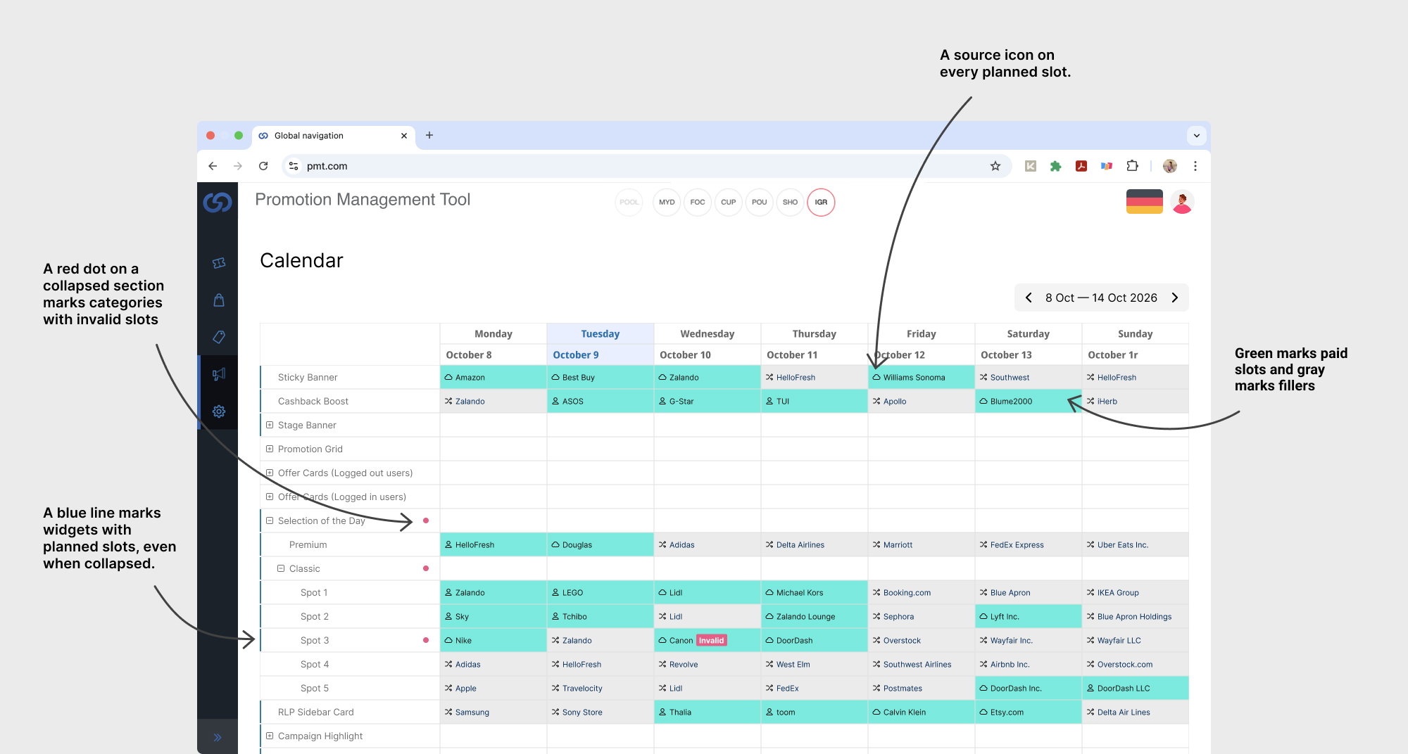Image resolution: width=1408 pixels, height=754 pixels.
Task: Select the FOC portal pill
Action: [698, 203]
